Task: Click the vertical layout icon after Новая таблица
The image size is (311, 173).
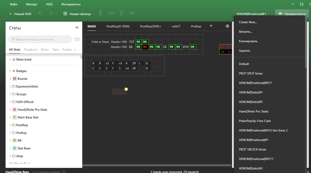Action: pos(100,13)
